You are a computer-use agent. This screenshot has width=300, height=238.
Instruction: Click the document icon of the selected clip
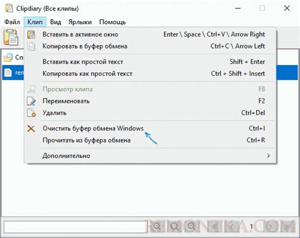coord(8,73)
